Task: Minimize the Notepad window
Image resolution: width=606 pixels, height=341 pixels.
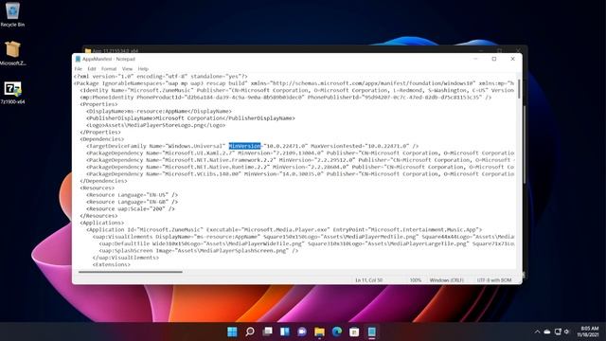Action: [475, 59]
